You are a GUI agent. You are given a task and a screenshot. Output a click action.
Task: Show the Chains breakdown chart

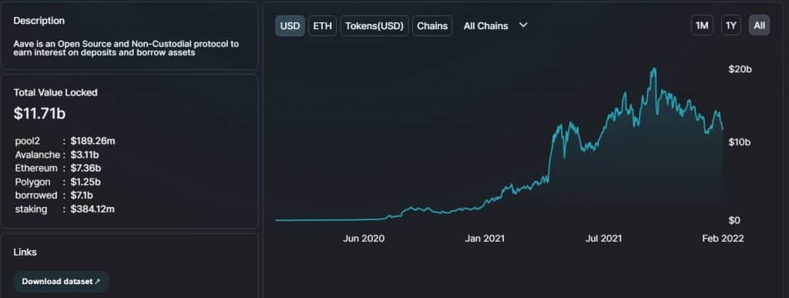click(x=432, y=26)
